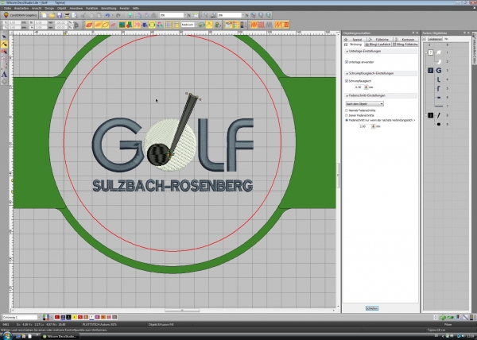477x340 pixels.
Task: Click the Fadenschnitt 2.00 mm value stepper
Action: (x=374, y=126)
